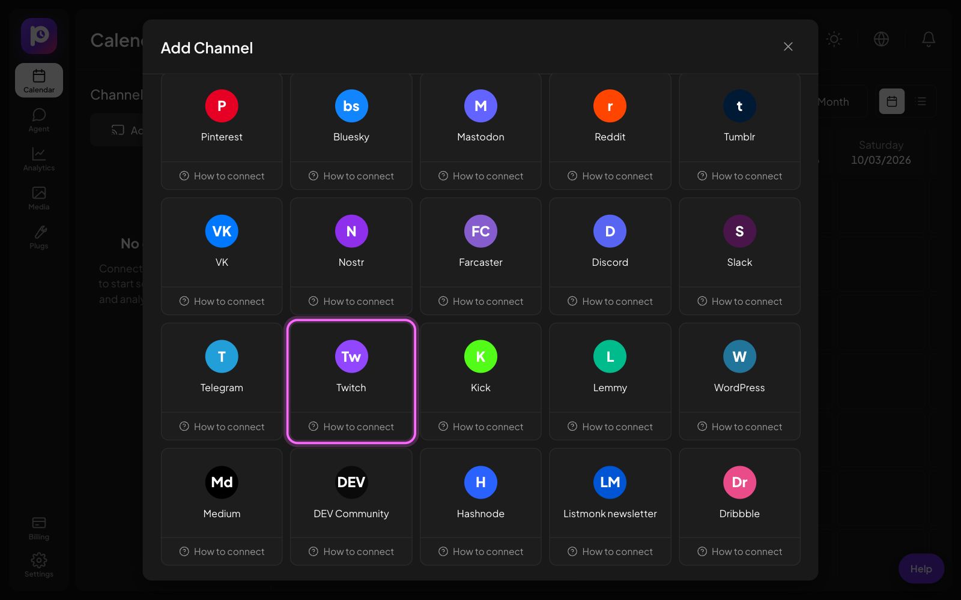Open How to connect for WordPress
The height and width of the screenshot is (600, 961).
(x=739, y=427)
